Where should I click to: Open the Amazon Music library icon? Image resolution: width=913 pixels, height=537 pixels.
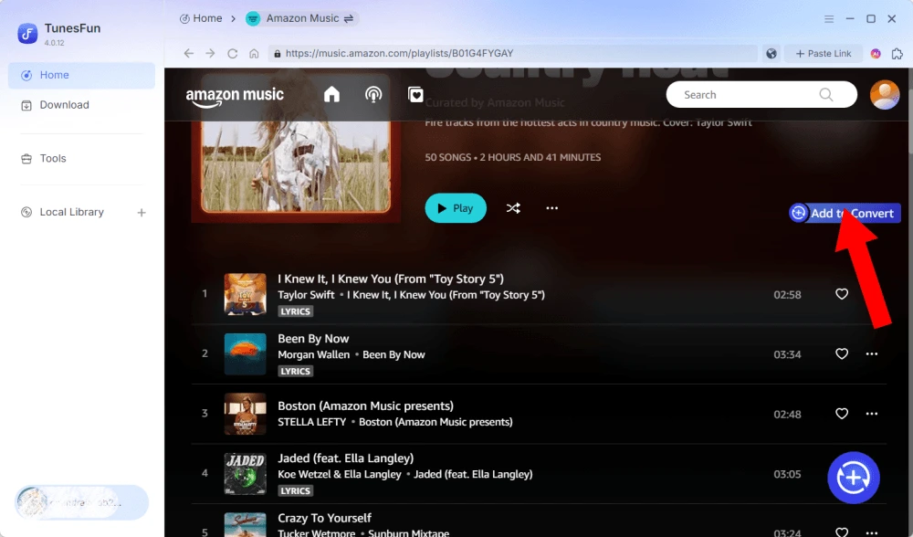click(x=415, y=94)
